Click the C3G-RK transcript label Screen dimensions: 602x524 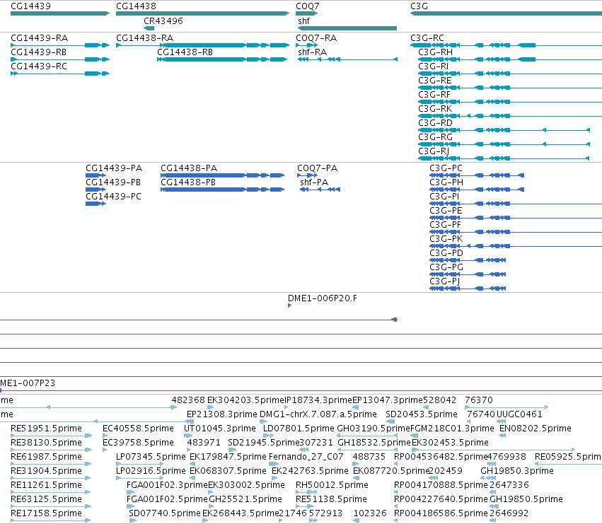point(435,109)
